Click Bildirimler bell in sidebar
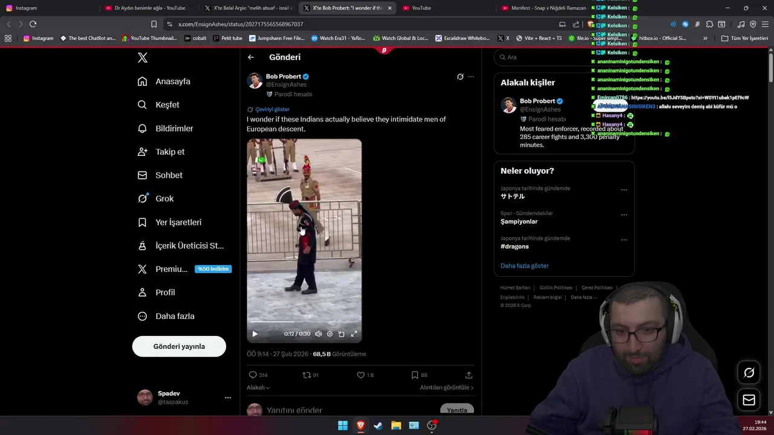This screenshot has width=774, height=435. pos(166,128)
